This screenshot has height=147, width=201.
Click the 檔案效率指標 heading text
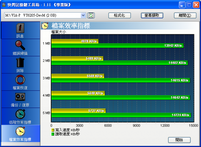tap(71, 26)
